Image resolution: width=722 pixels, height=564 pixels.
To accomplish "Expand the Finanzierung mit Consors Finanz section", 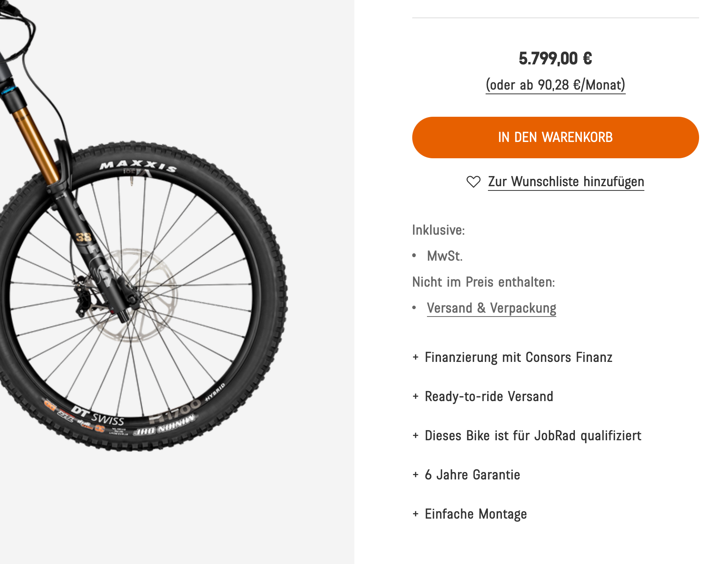I will pyautogui.click(x=518, y=357).
